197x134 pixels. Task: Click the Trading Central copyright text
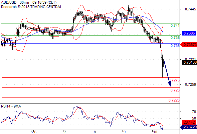point(31,7)
